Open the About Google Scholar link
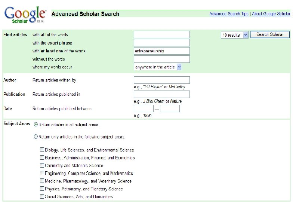Viewport: 296px width, 202px height. click(271, 14)
